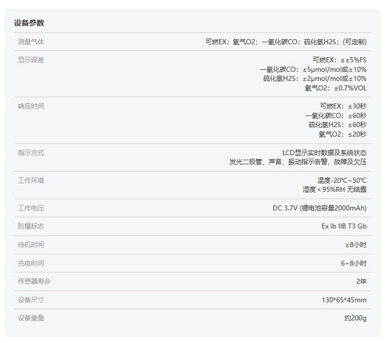The height and width of the screenshot is (343, 385).
Task: Select the 测量气体 row label
Action: pyautogui.click(x=31, y=42)
